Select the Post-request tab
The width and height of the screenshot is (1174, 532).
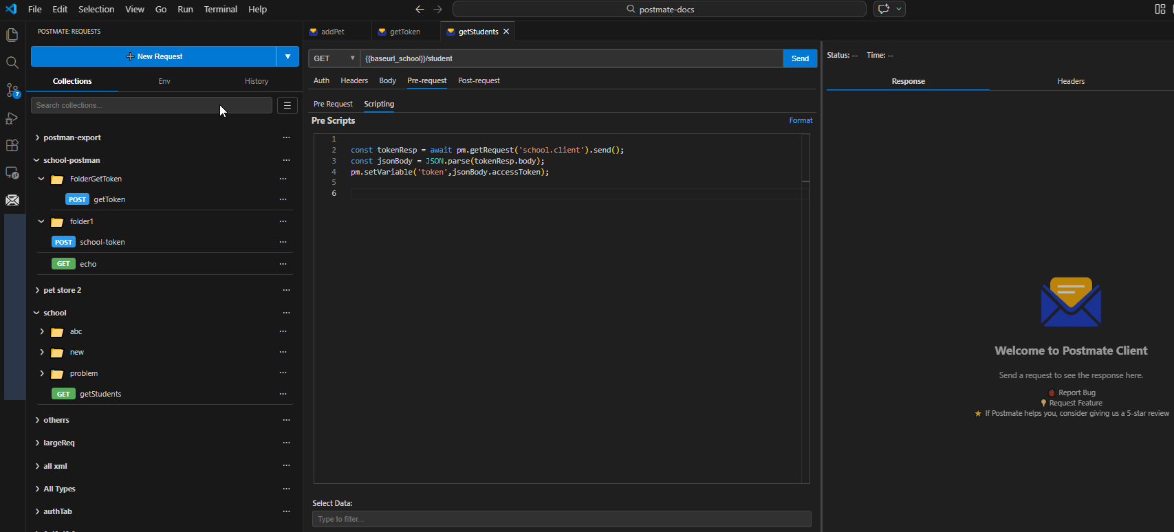(479, 80)
